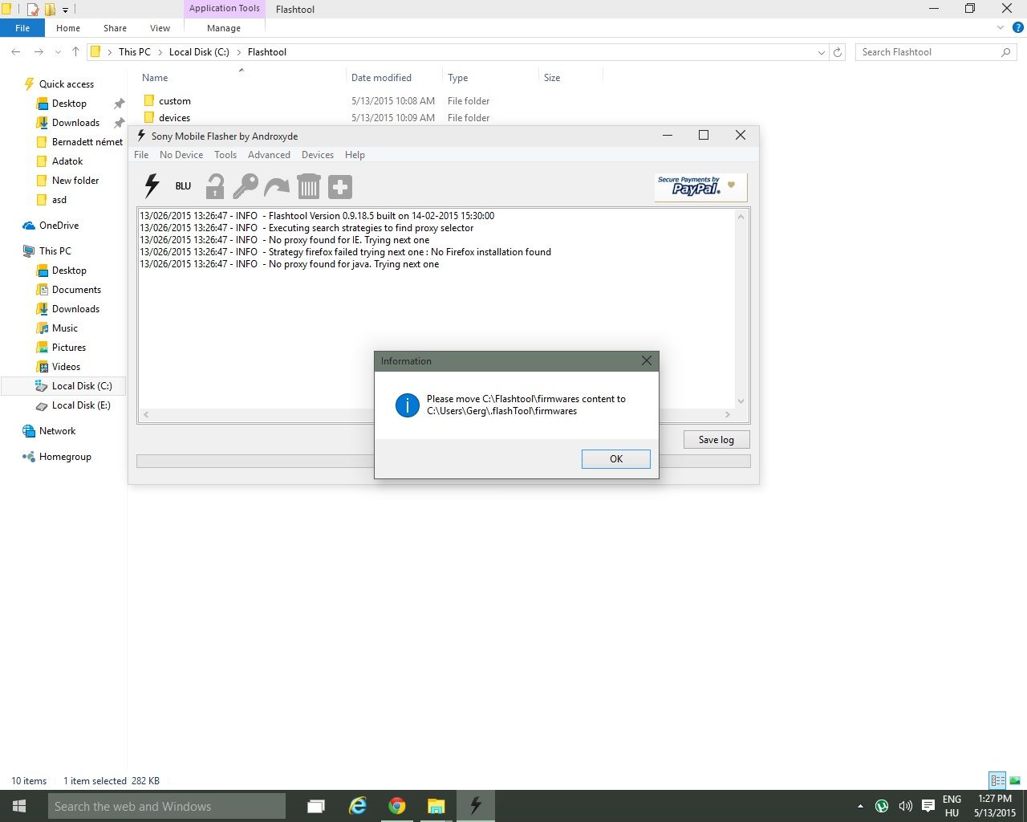Open the Tools menu in Flashtool
This screenshot has height=822, width=1027.
coord(225,155)
